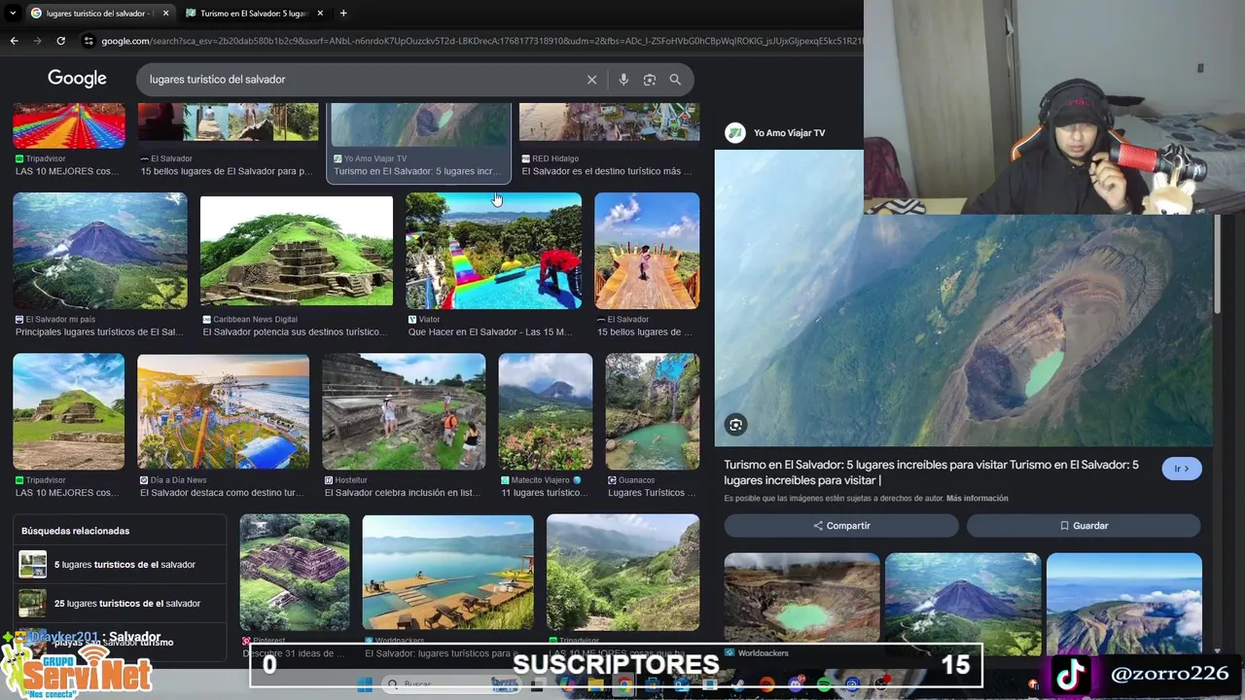
Task: Open the preview title 'Turismo en El Salvador: 5 lugares increíbles'
Action: point(931,472)
